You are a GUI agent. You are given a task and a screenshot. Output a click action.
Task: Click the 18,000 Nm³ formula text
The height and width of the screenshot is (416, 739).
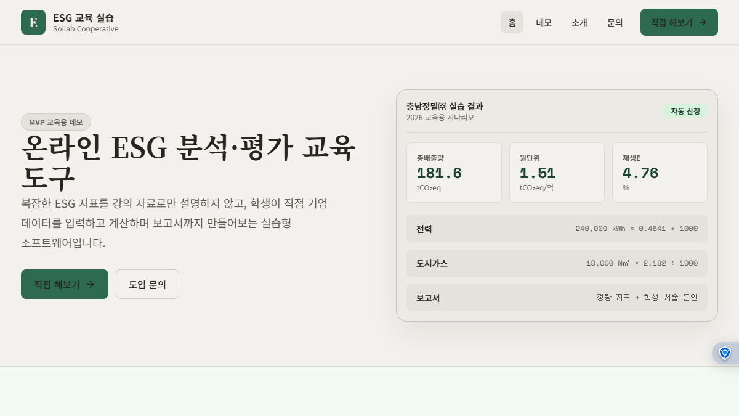(x=642, y=263)
